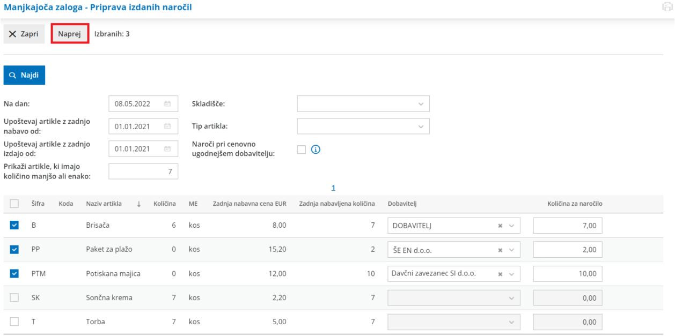Clear the DOBAVITELJ supplier selection

click(x=500, y=226)
